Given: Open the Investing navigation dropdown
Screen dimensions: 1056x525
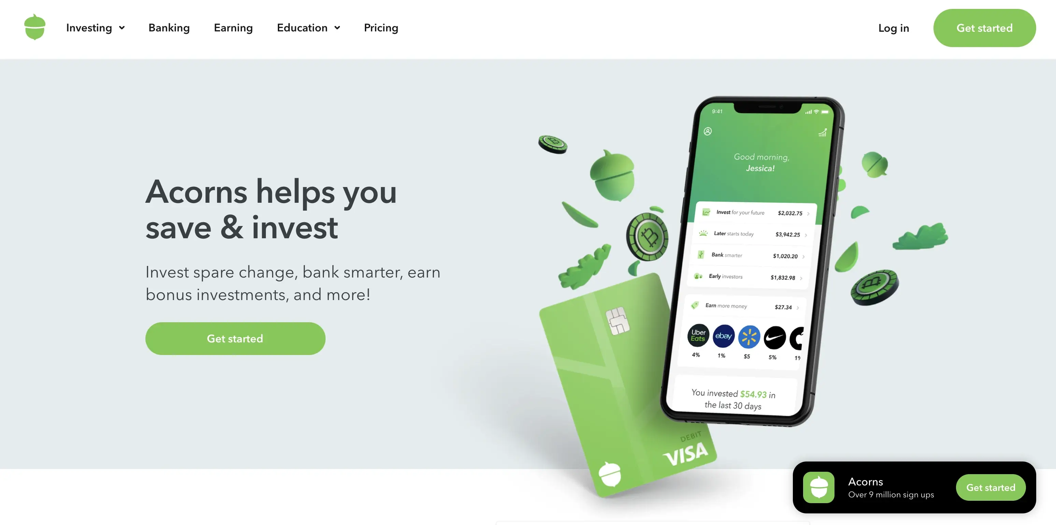Looking at the screenshot, I should click(94, 28).
